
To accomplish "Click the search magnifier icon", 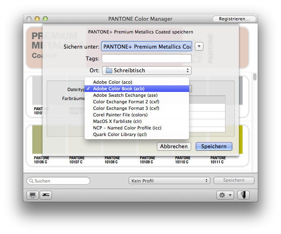I will pyautogui.click(x=31, y=181).
